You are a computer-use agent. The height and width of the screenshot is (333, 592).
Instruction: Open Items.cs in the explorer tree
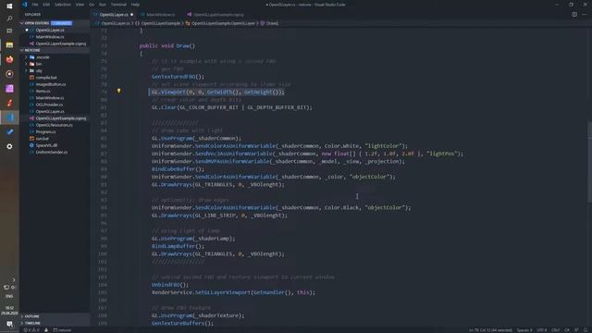tap(43, 92)
